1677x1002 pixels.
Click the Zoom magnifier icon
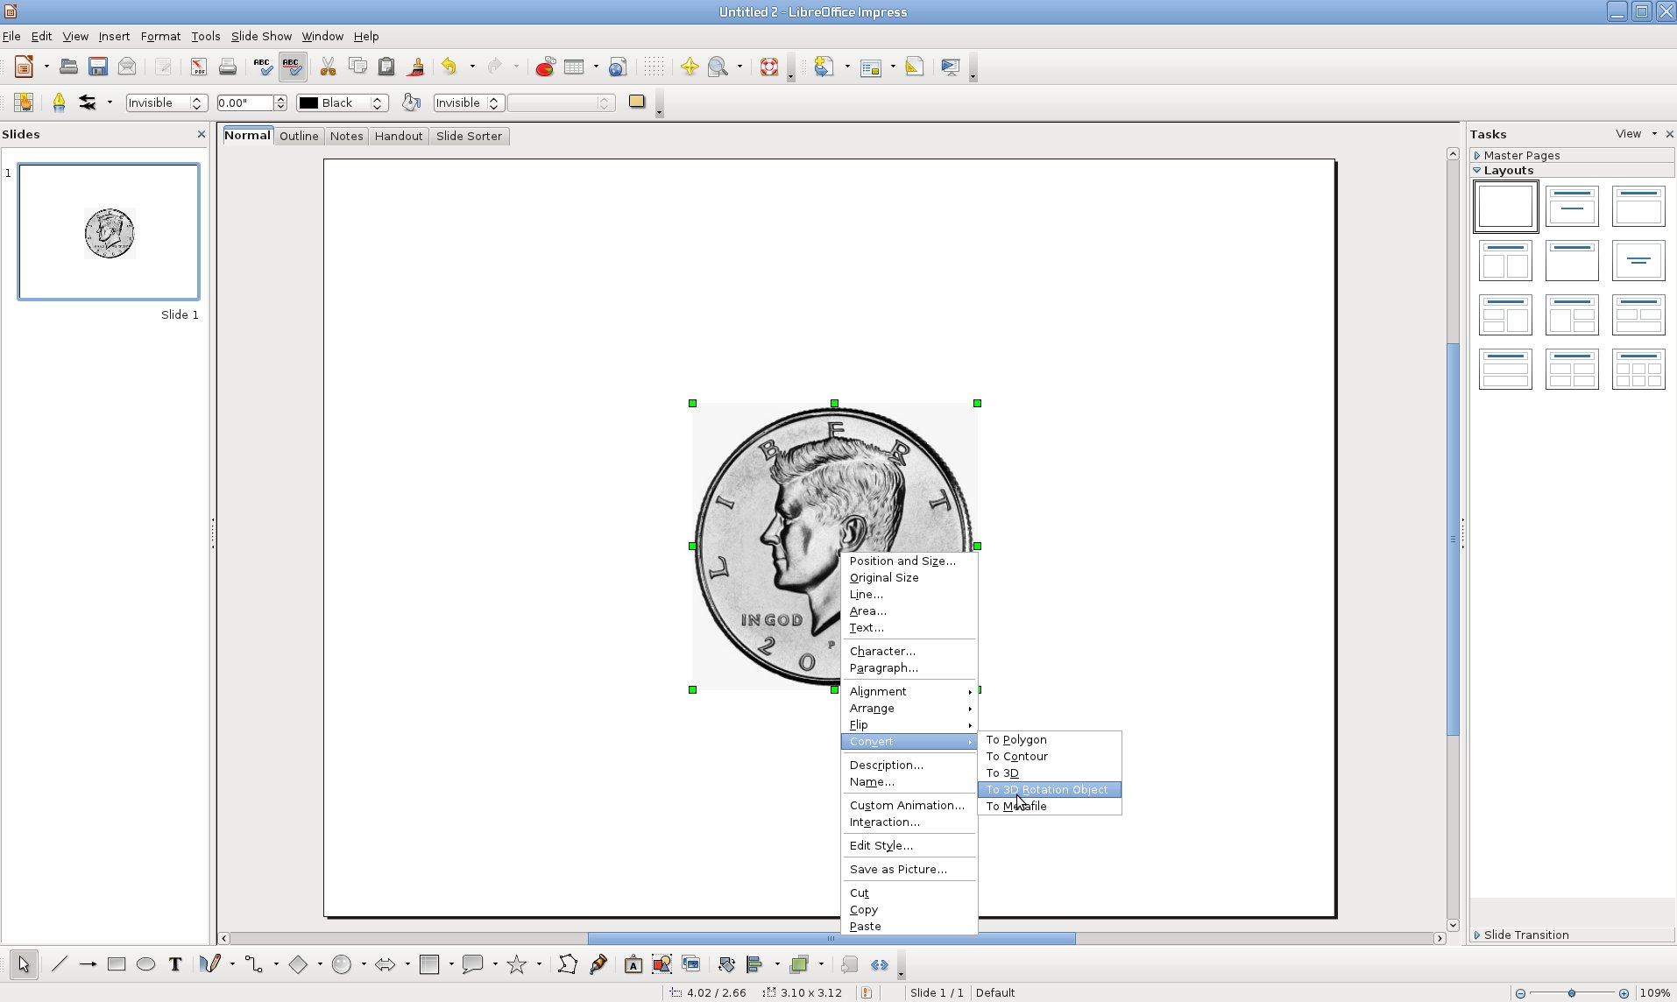click(x=718, y=67)
